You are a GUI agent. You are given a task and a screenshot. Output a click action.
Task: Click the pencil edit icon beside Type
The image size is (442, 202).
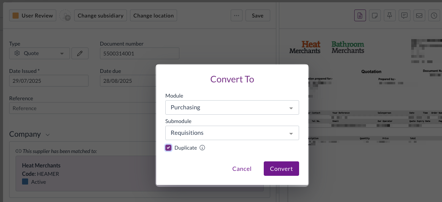point(80,54)
